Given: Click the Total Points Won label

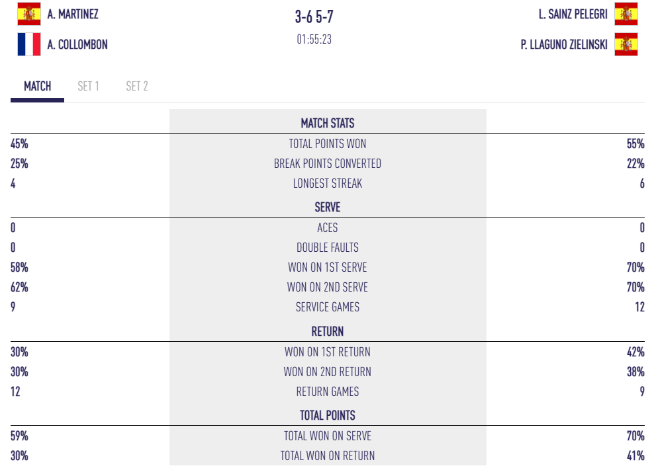Looking at the screenshot, I should (328, 143).
